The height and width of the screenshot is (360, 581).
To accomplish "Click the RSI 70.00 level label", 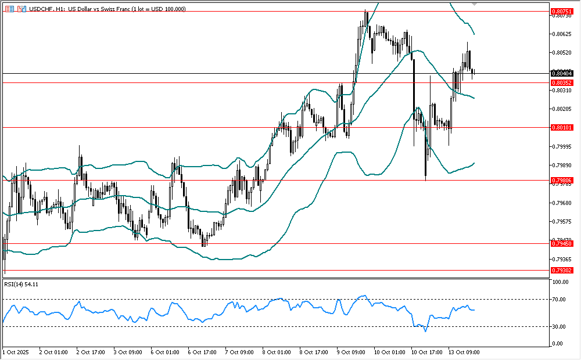I will pos(559,300).
